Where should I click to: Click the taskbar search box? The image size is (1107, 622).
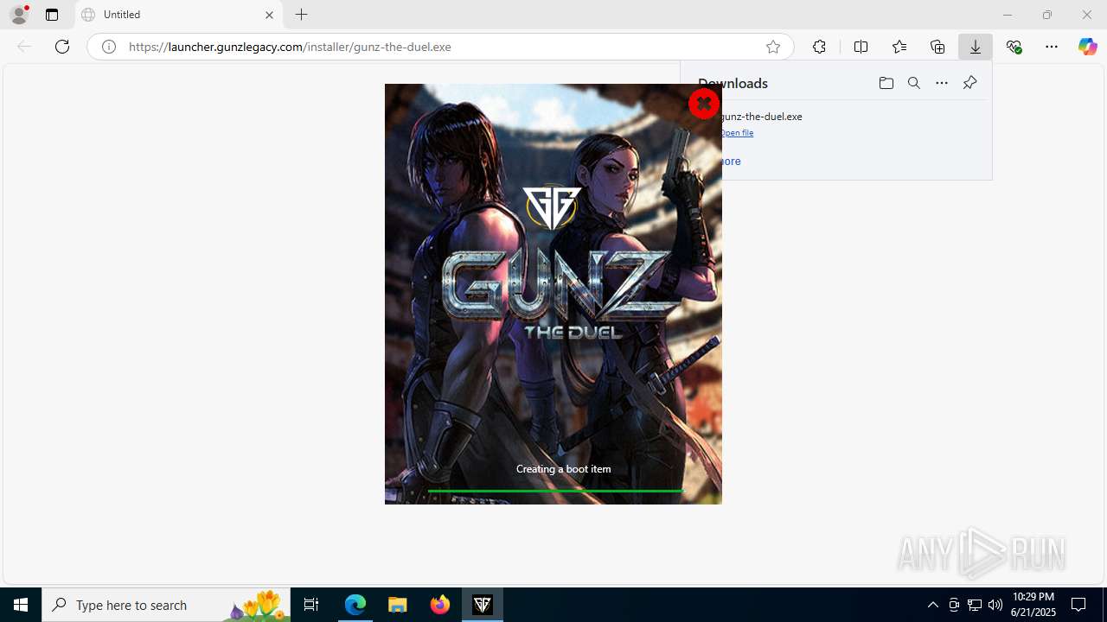pos(166,605)
